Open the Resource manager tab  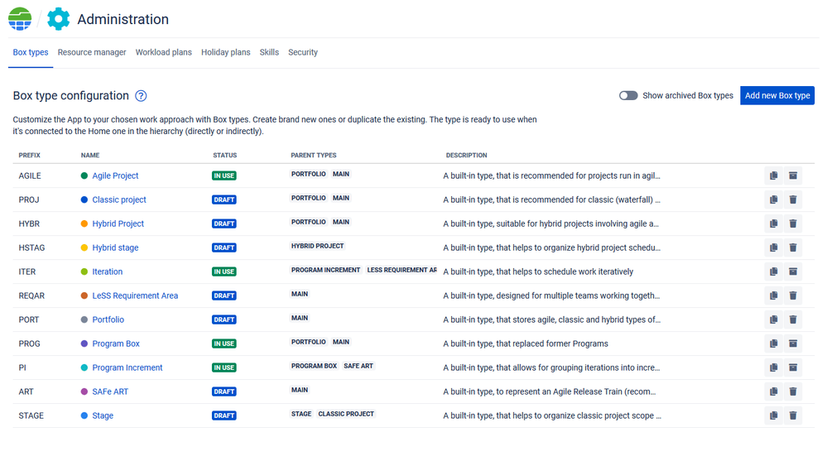[x=92, y=52]
